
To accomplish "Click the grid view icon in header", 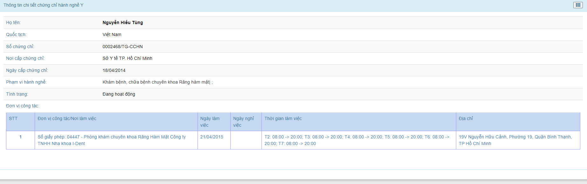I will tap(578, 5).
